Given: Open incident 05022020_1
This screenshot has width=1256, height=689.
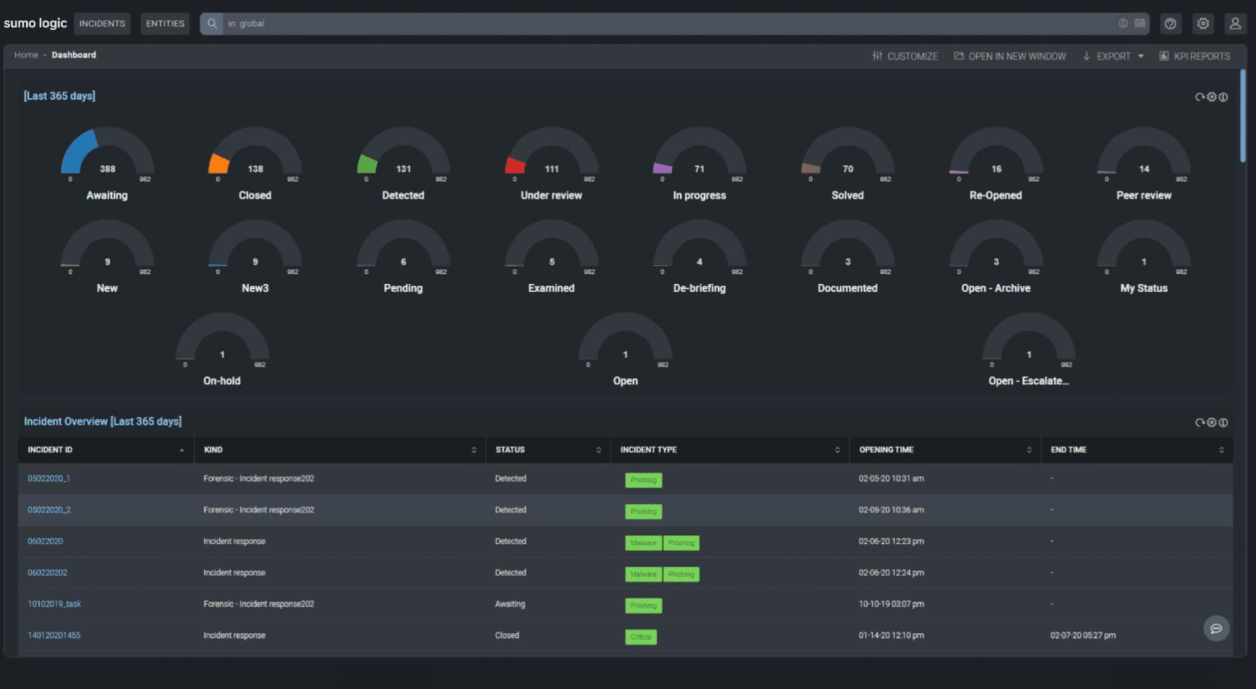Looking at the screenshot, I should [49, 479].
